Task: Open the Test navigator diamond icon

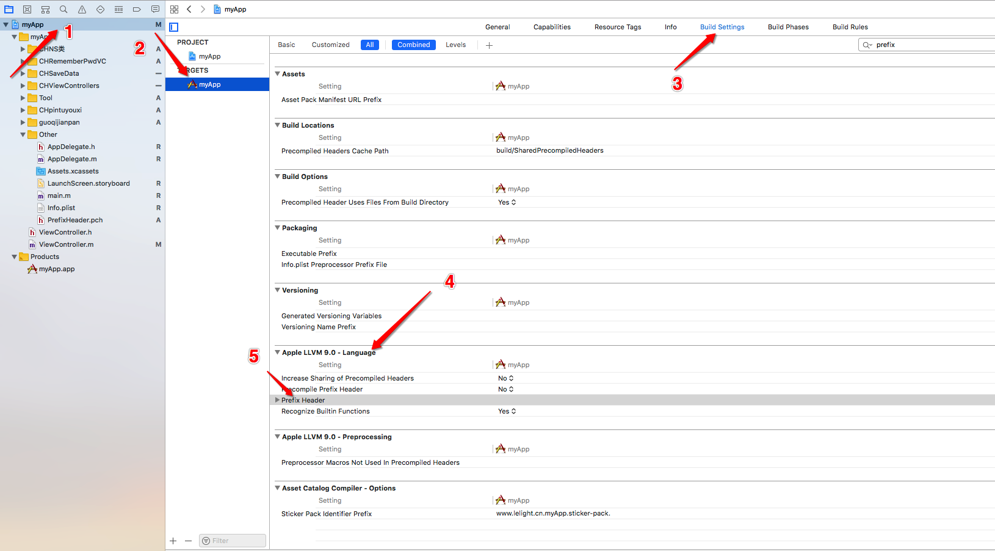Action: (101, 9)
